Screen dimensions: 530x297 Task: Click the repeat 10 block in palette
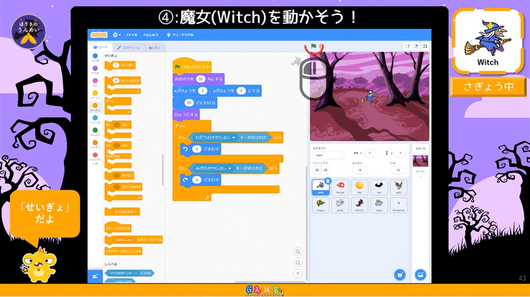click(123, 81)
